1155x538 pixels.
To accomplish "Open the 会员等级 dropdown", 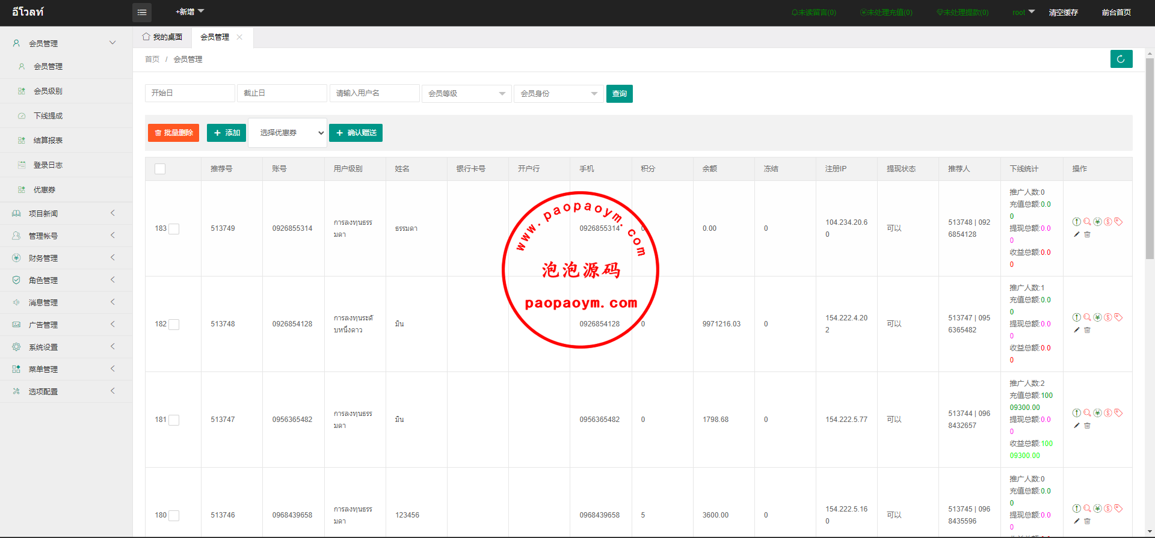I will pos(466,94).
